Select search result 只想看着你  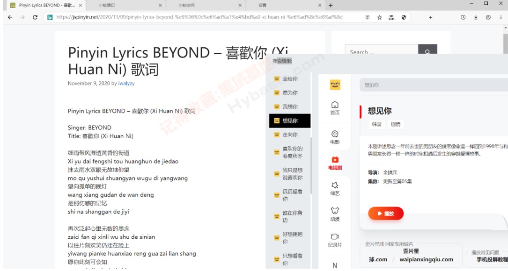[x=290, y=259]
